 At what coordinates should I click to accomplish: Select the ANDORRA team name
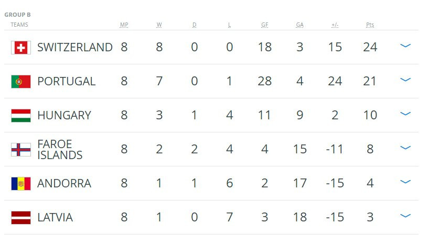click(64, 184)
